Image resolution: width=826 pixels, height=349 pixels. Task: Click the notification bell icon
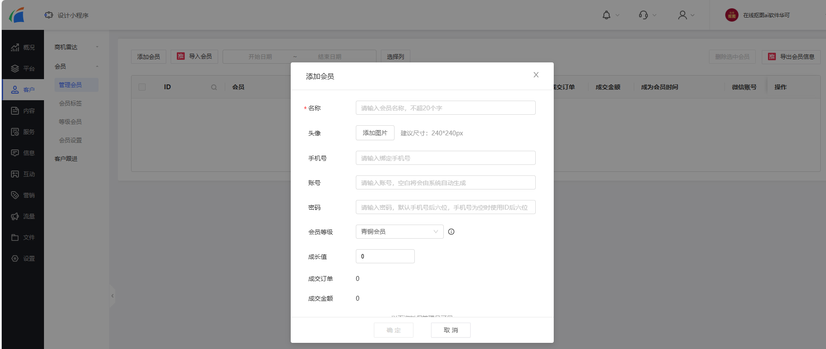point(607,15)
